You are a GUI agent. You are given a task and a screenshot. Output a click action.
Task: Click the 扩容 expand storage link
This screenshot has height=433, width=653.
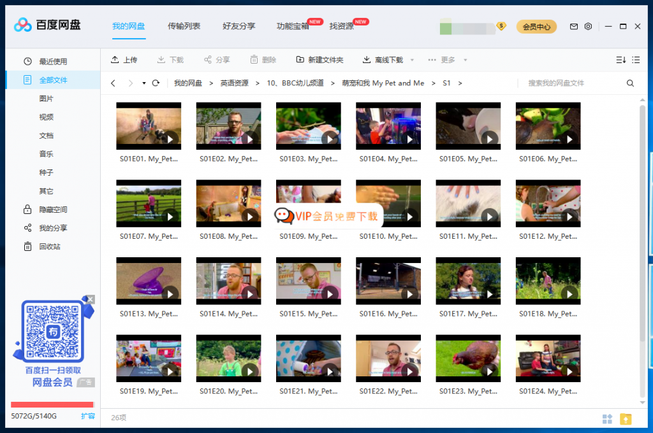tap(88, 416)
